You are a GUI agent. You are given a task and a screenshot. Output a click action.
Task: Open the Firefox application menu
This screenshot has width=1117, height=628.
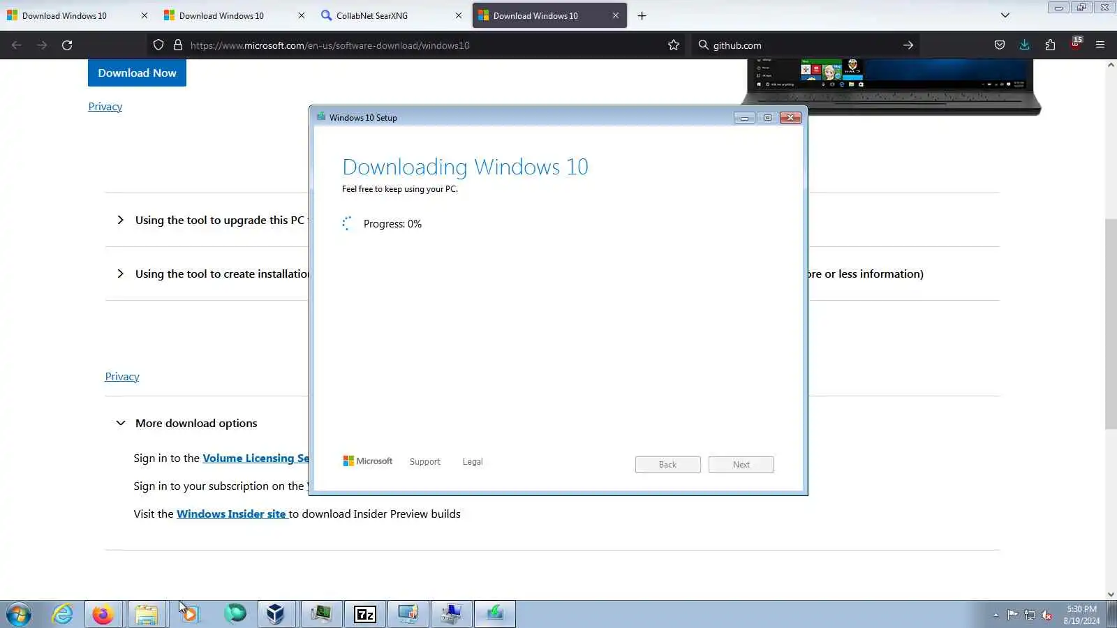(1100, 45)
